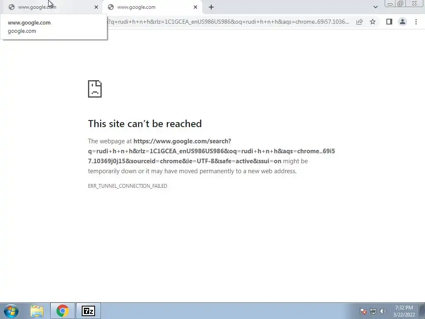Screen dimensions: 425x319
Task: Click the Show desktop button
Action: click(422, 311)
